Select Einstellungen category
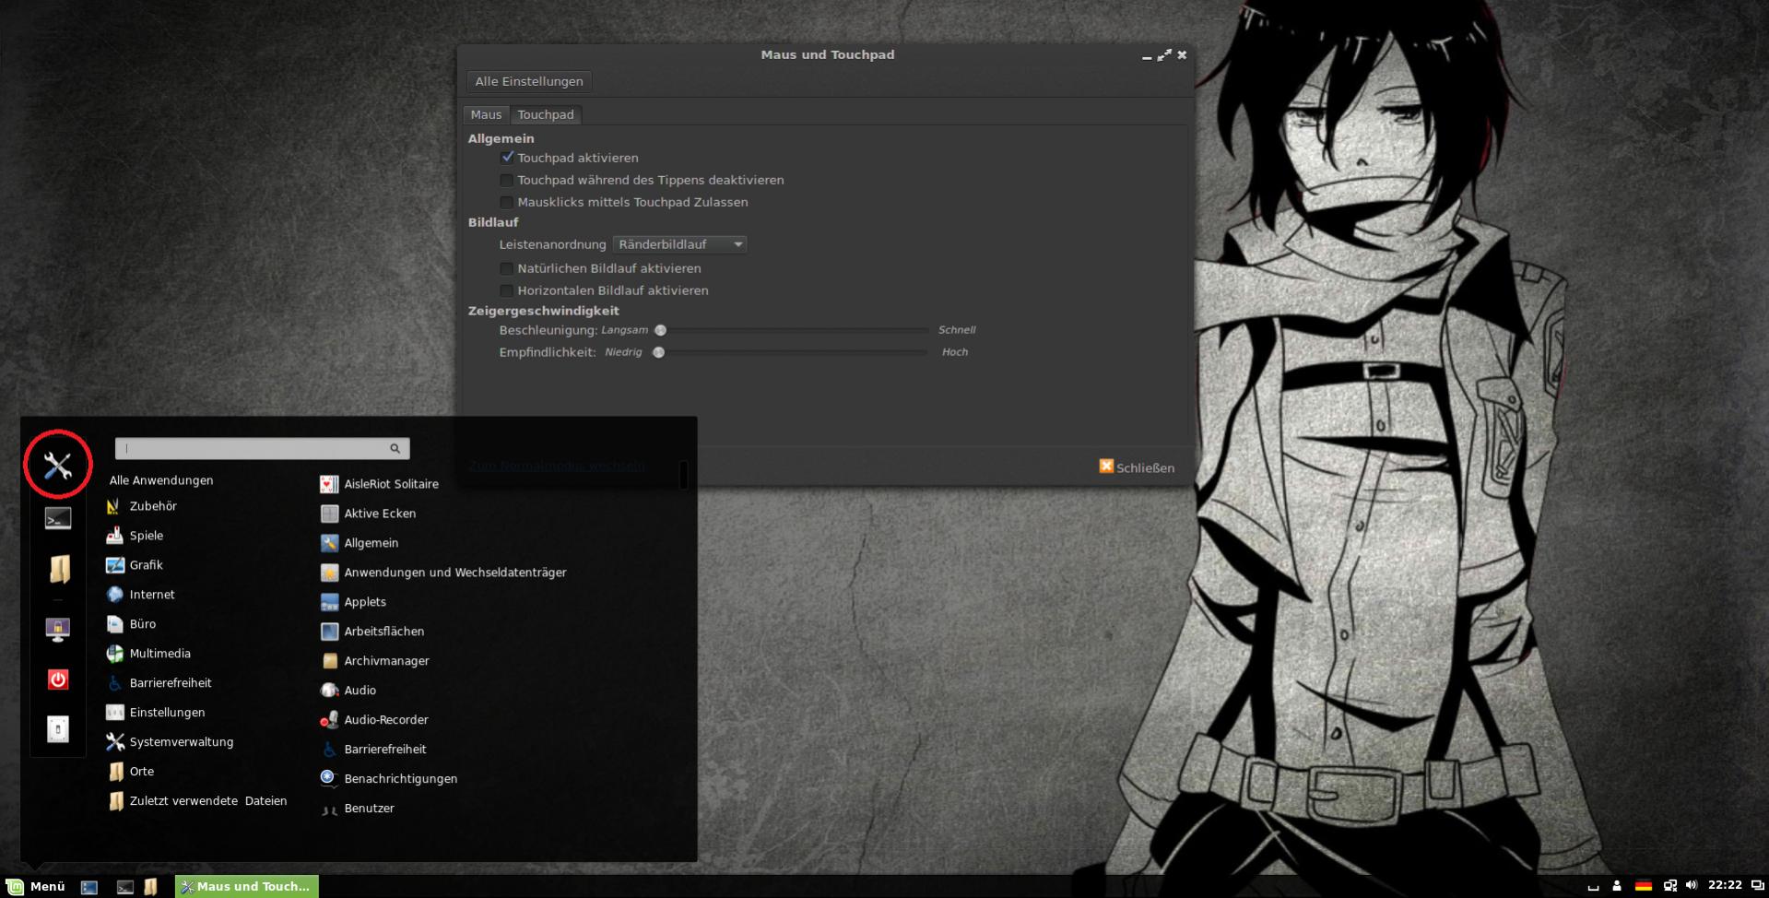1769x898 pixels. point(156,713)
